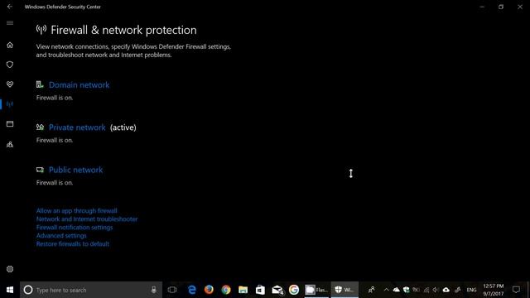This screenshot has width=530, height=298.
Task: Open Family options sidebar icon
Action: (x=10, y=145)
